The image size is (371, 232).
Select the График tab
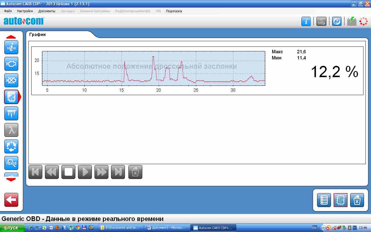(x=38, y=35)
